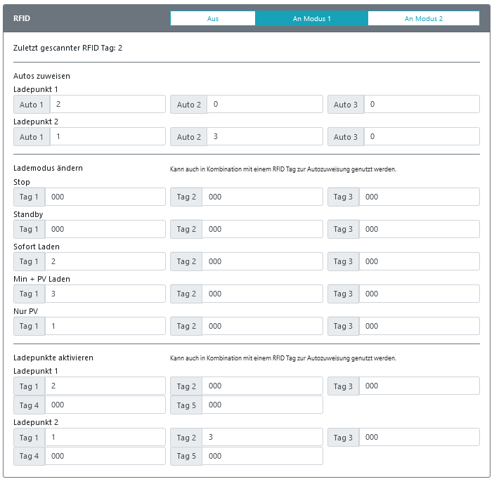
Task: Focus the Stop Tag 3 input
Action: point(419,197)
